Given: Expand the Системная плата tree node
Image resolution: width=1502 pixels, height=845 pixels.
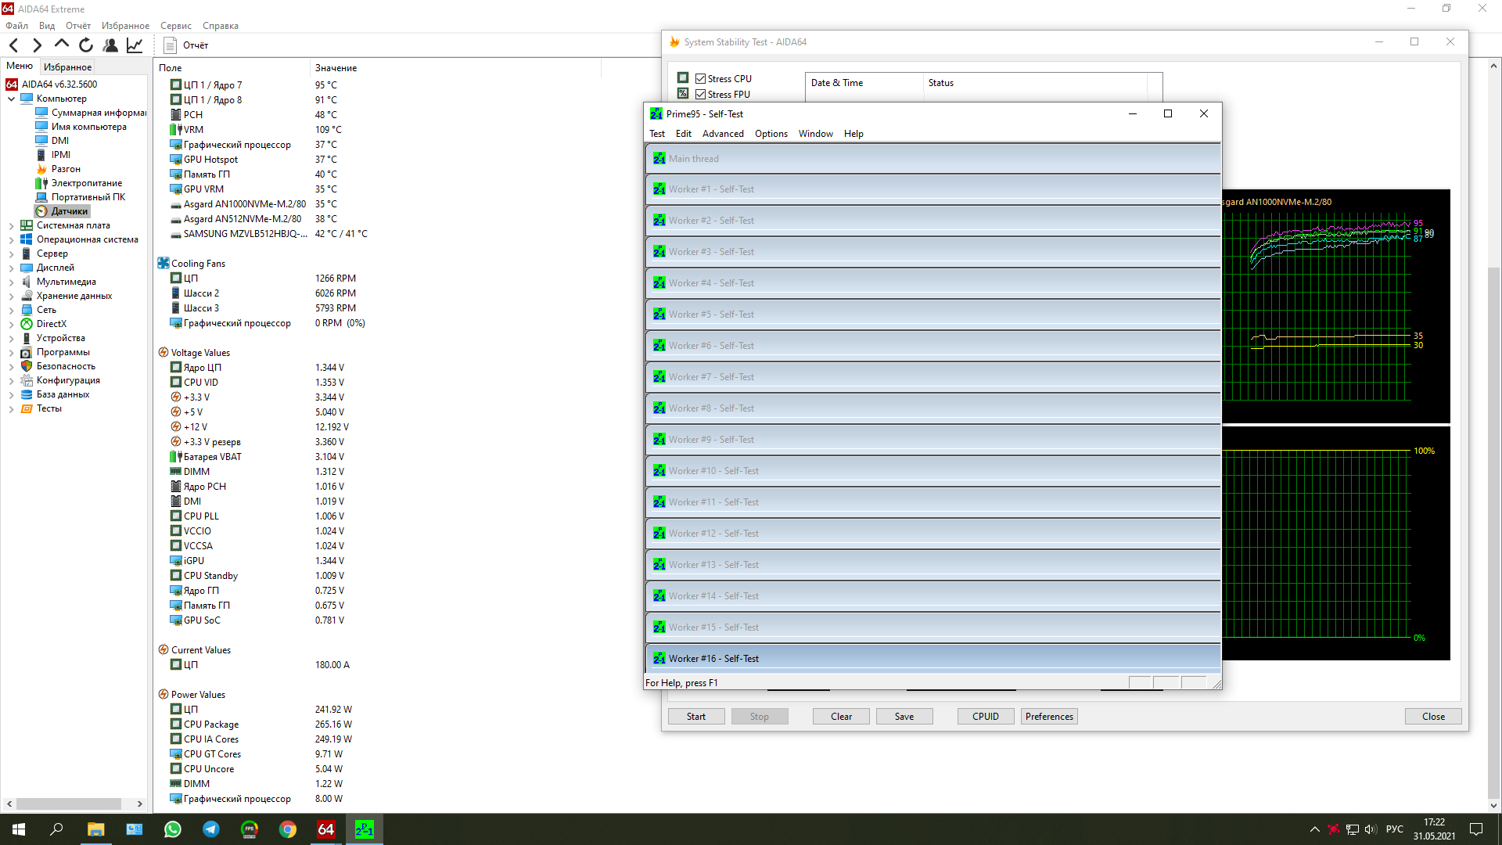Looking at the screenshot, I should [x=11, y=225].
